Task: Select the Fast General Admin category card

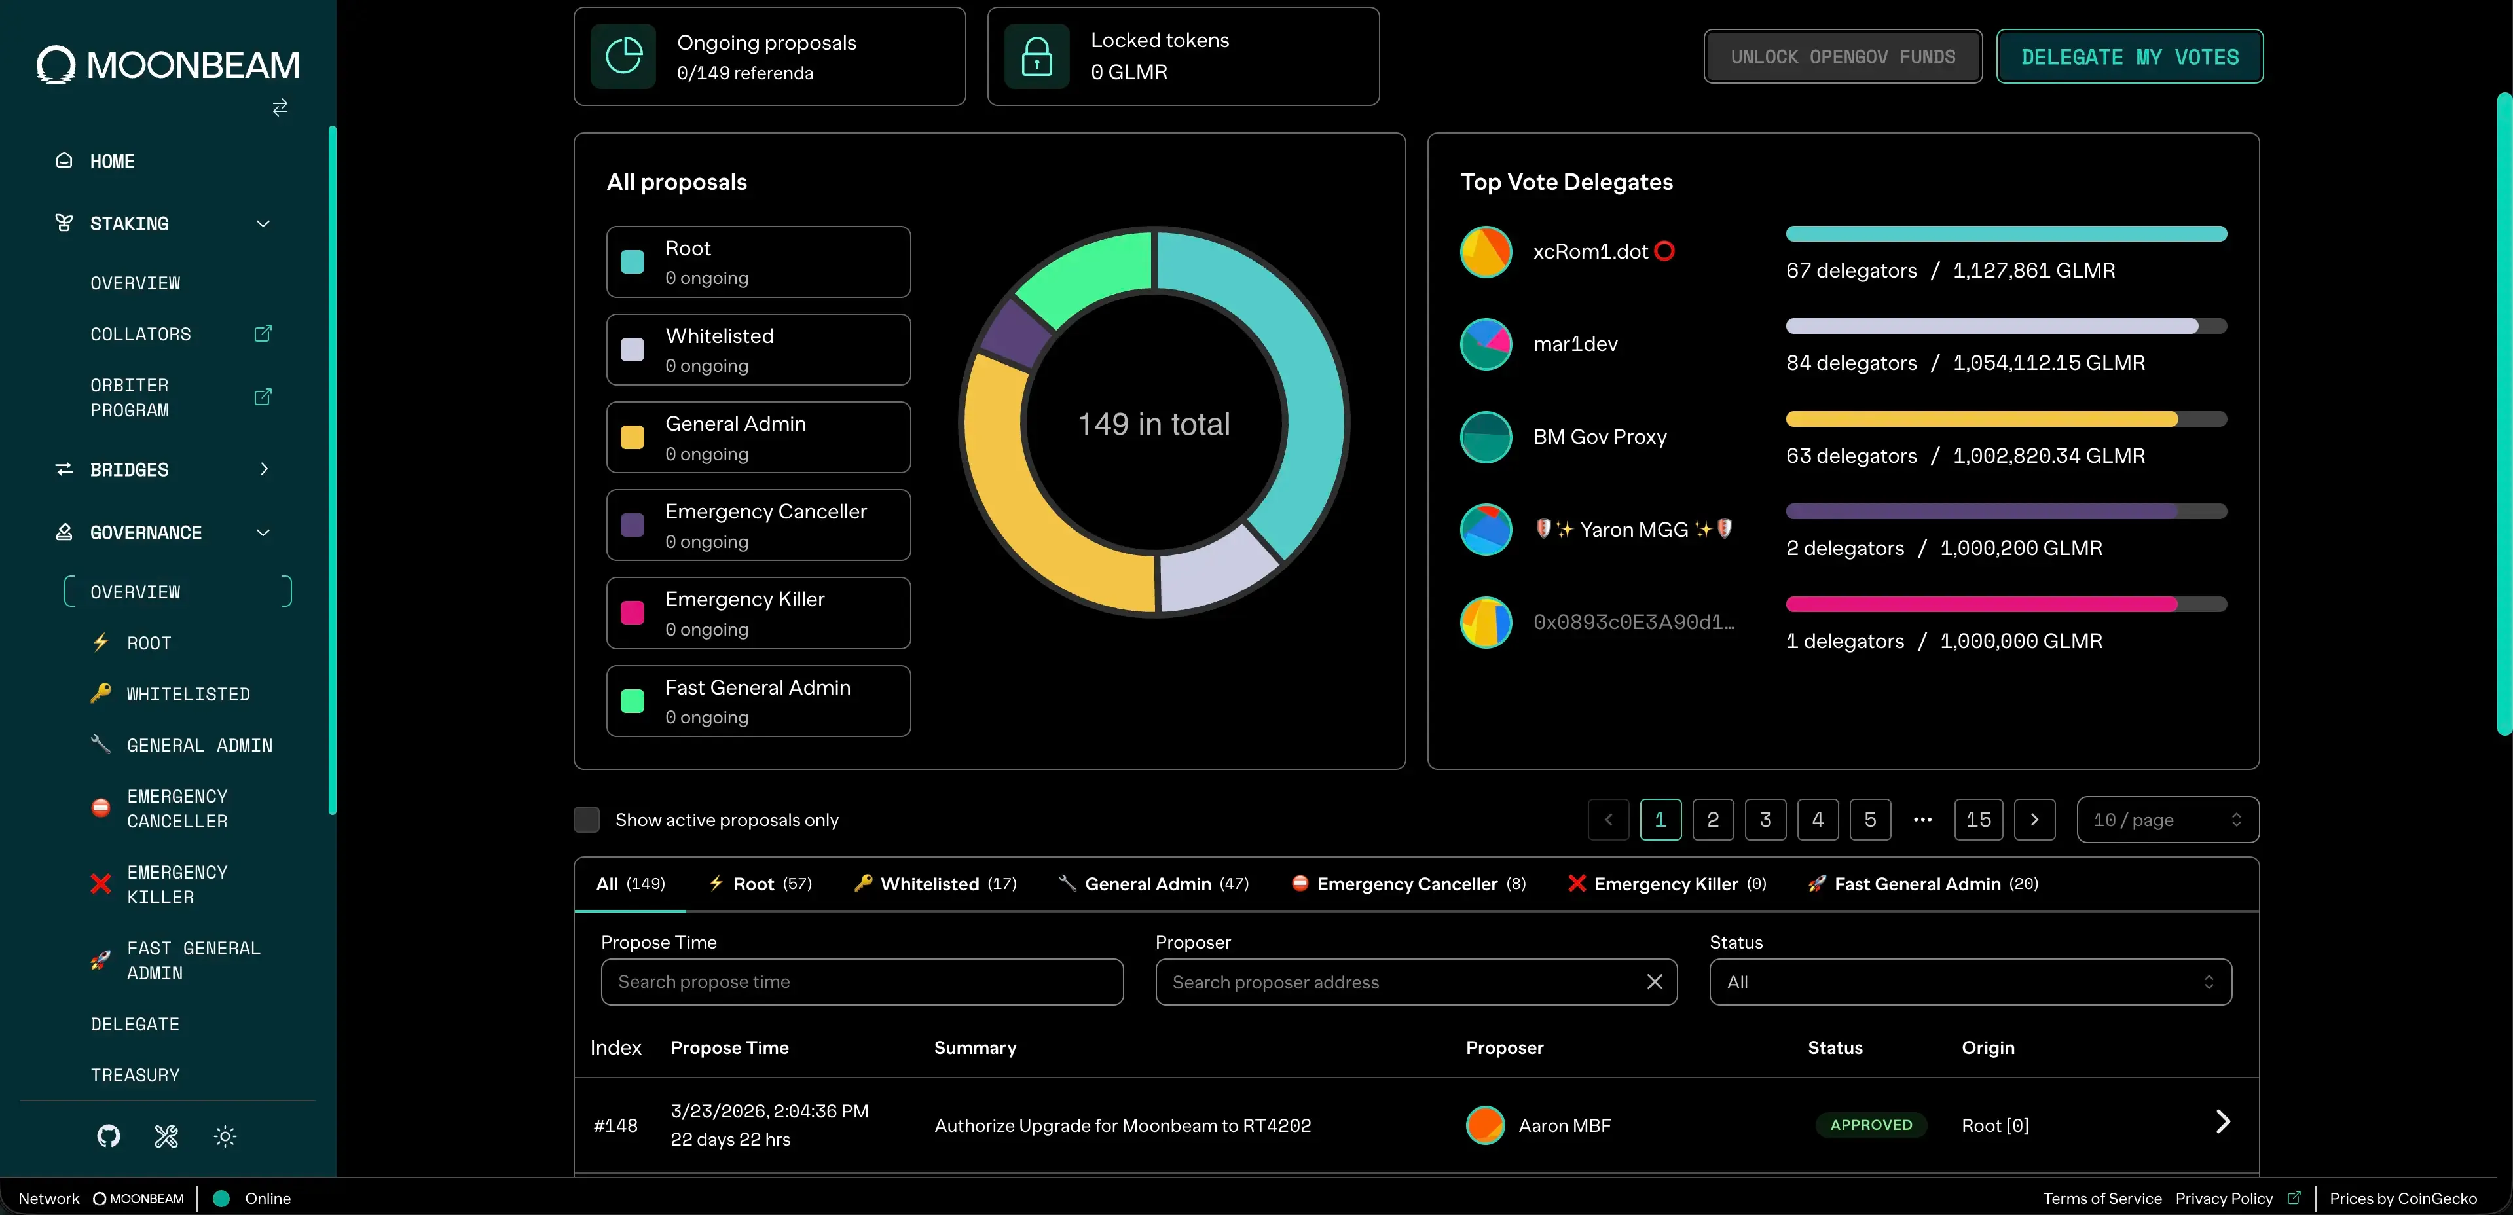Action: click(x=758, y=701)
